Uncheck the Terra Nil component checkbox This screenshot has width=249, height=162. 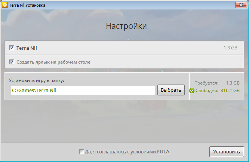point(12,48)
